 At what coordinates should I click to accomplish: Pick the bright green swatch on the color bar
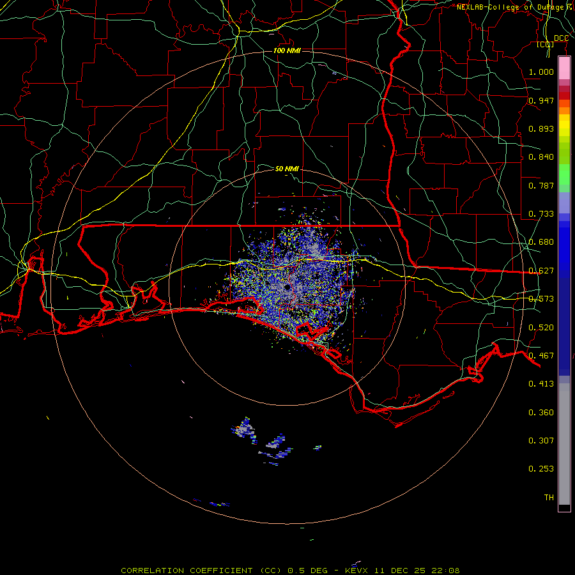564,174
